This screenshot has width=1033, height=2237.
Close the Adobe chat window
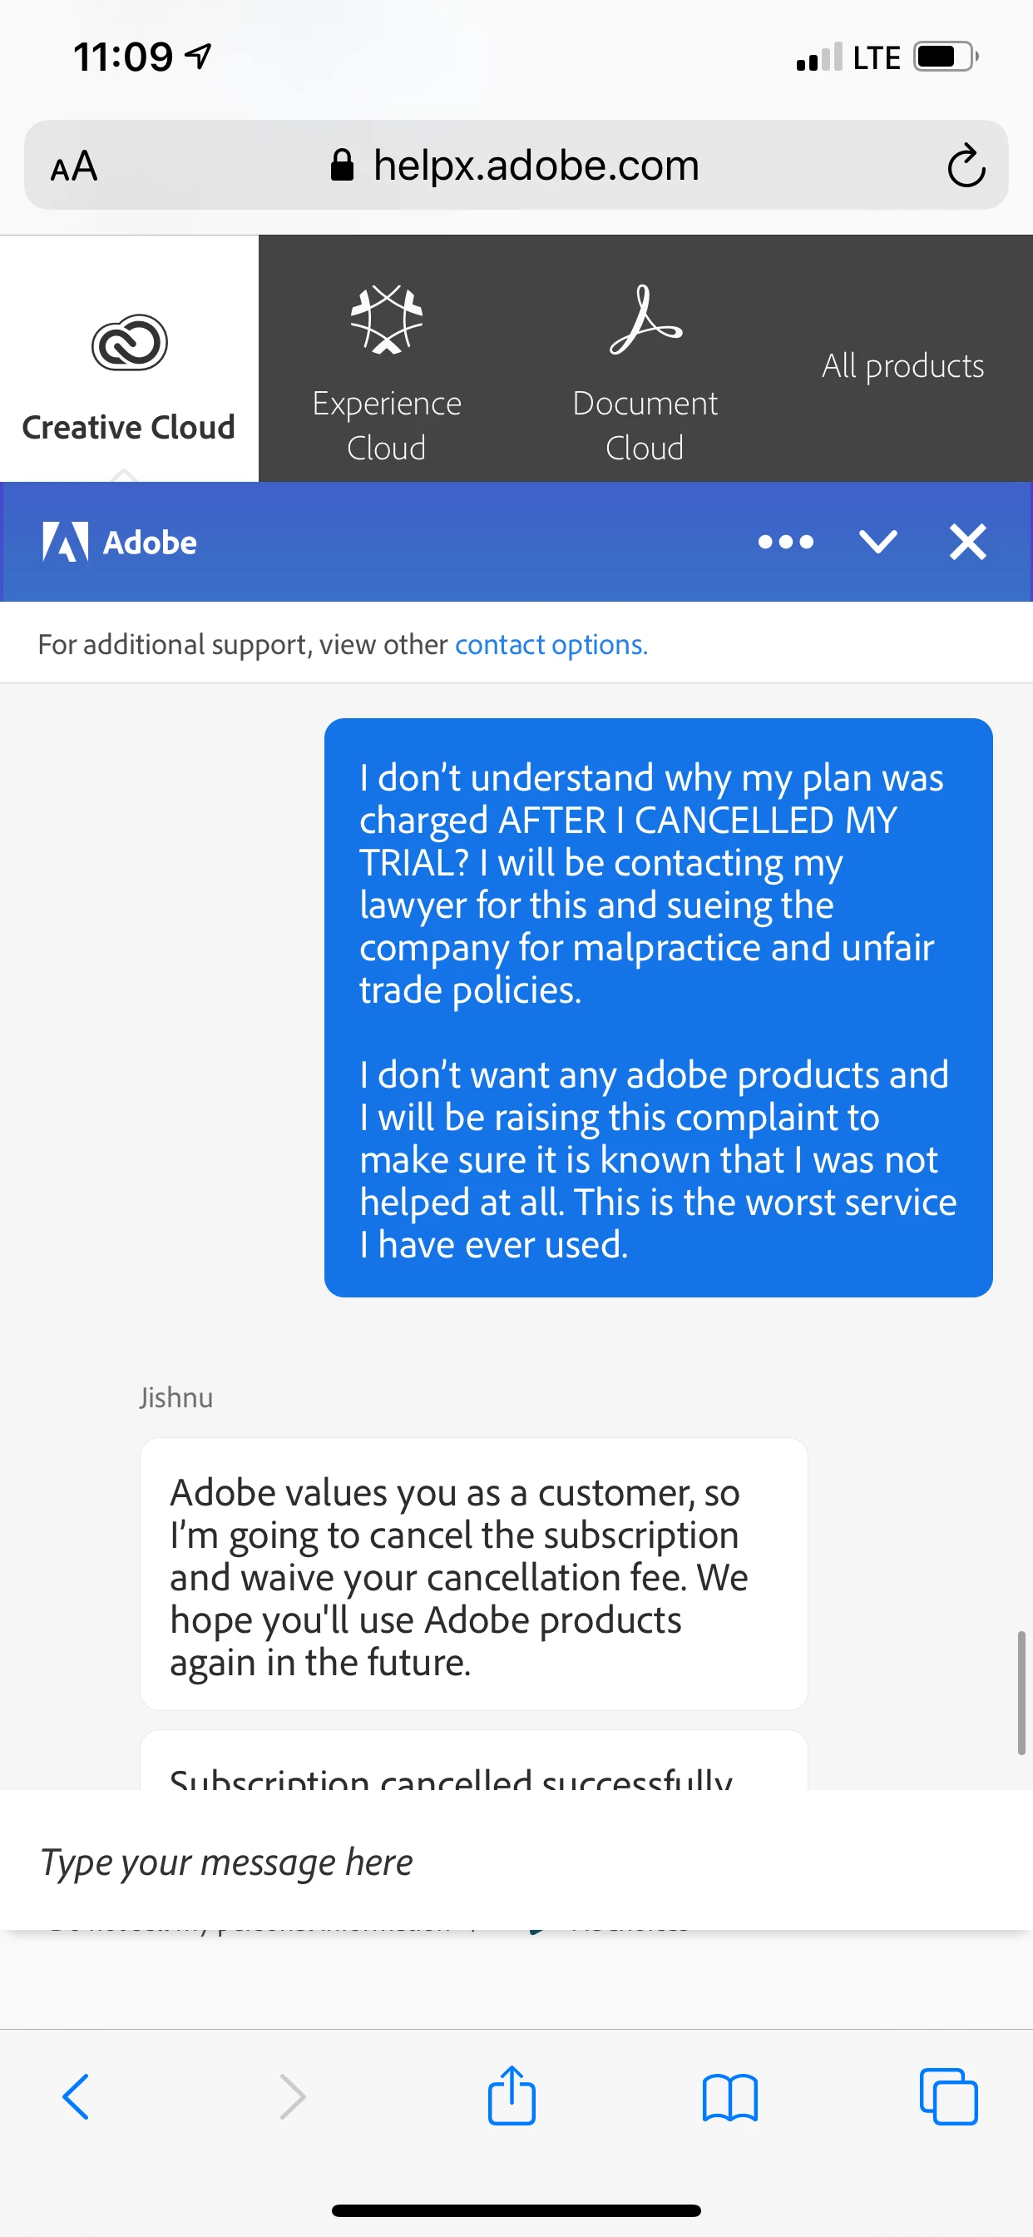click(967, 542)
